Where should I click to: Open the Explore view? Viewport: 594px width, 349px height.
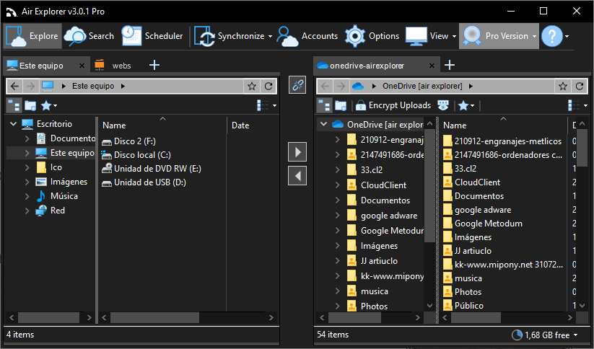[32, 36]
